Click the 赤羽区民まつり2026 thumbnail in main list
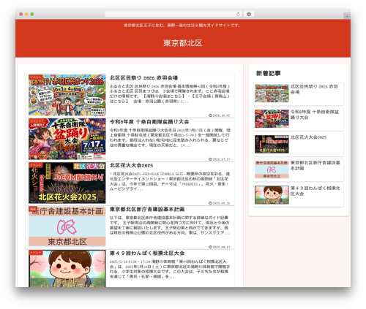 coord(67,95)
